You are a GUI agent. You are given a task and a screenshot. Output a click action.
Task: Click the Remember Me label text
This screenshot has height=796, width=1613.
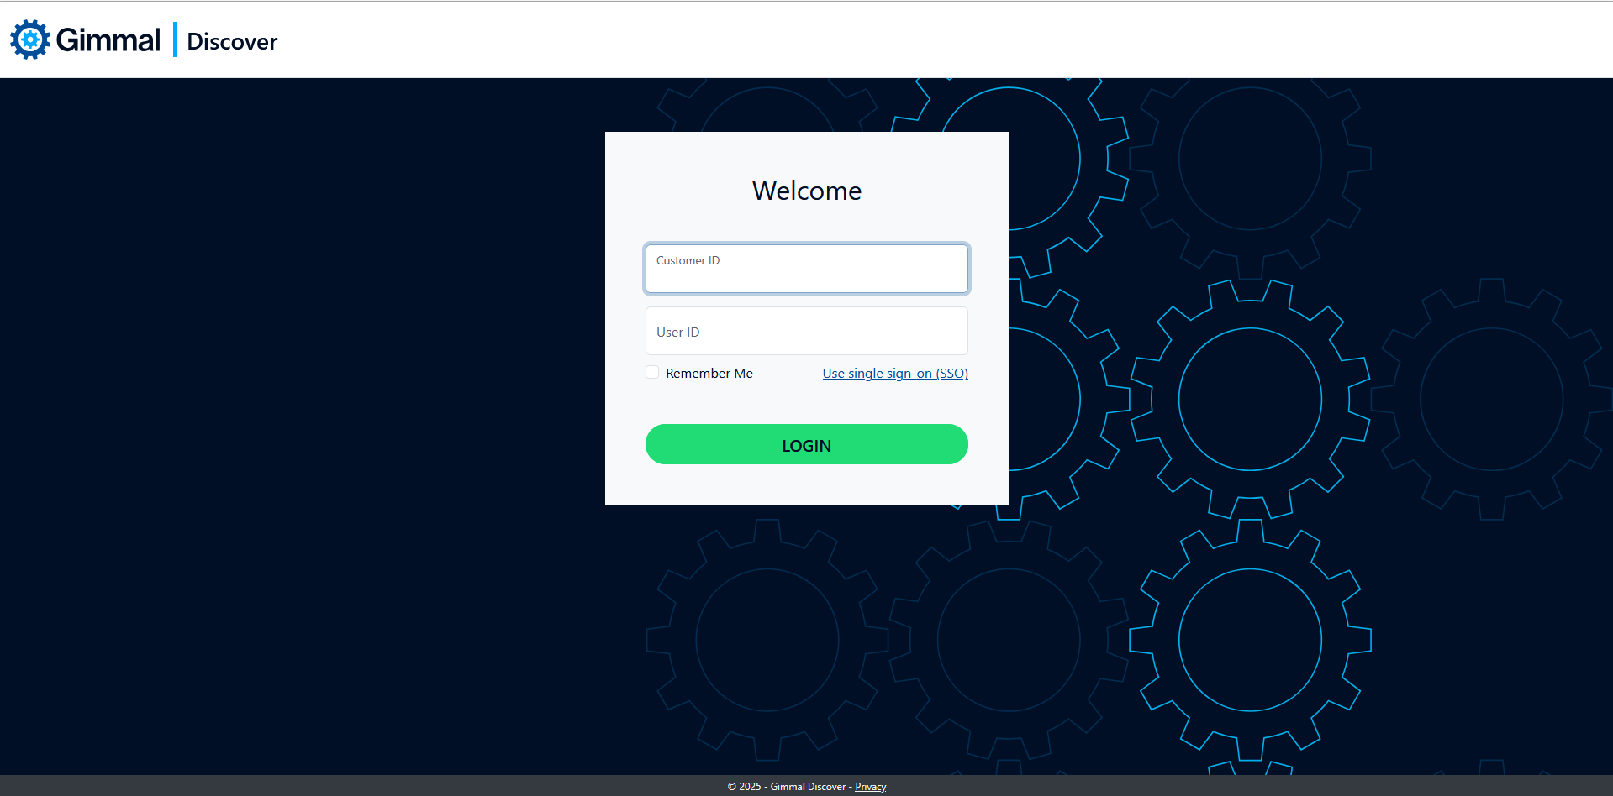click(x=709, y=373)
